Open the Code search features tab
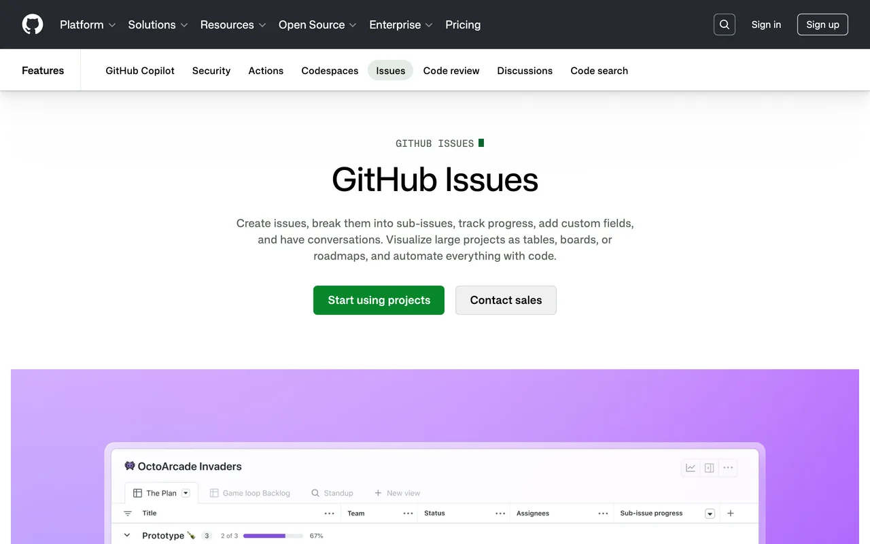The height and width of the screenshot is (544, 870). tap(599, 71)
